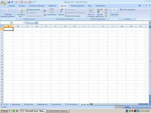Screen dimensions: 151x113
Task: Open the Вставка ribbon tab
Action: [22, 6]
